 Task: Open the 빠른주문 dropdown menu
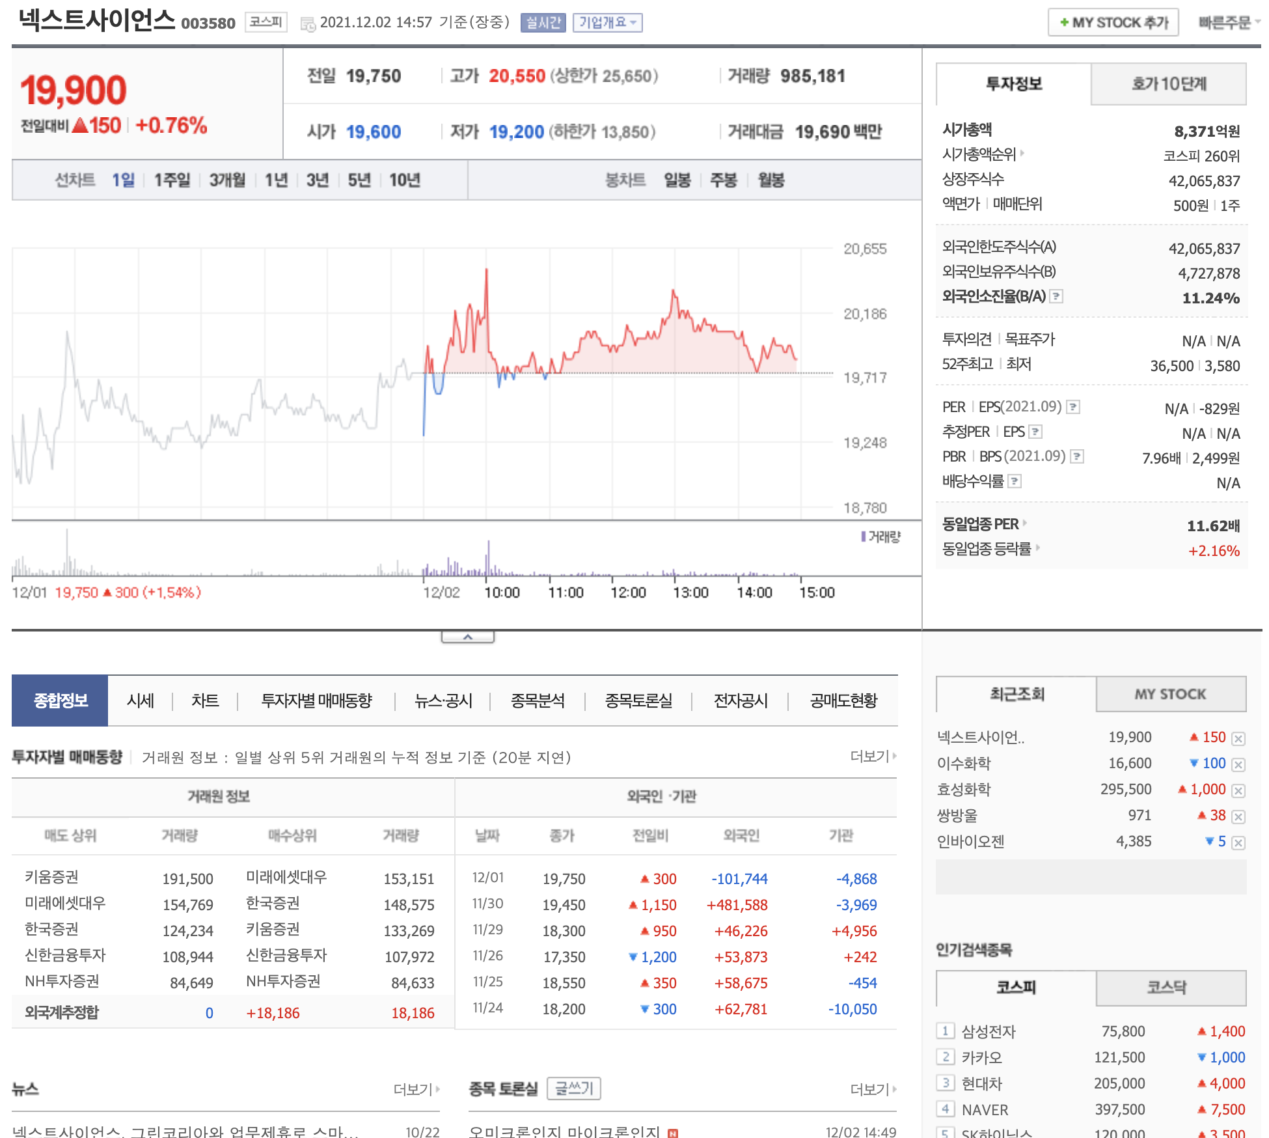point(1229,23)
